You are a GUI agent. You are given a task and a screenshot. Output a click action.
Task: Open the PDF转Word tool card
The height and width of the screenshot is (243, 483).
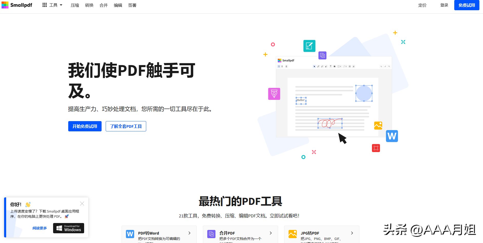[159, 234]
